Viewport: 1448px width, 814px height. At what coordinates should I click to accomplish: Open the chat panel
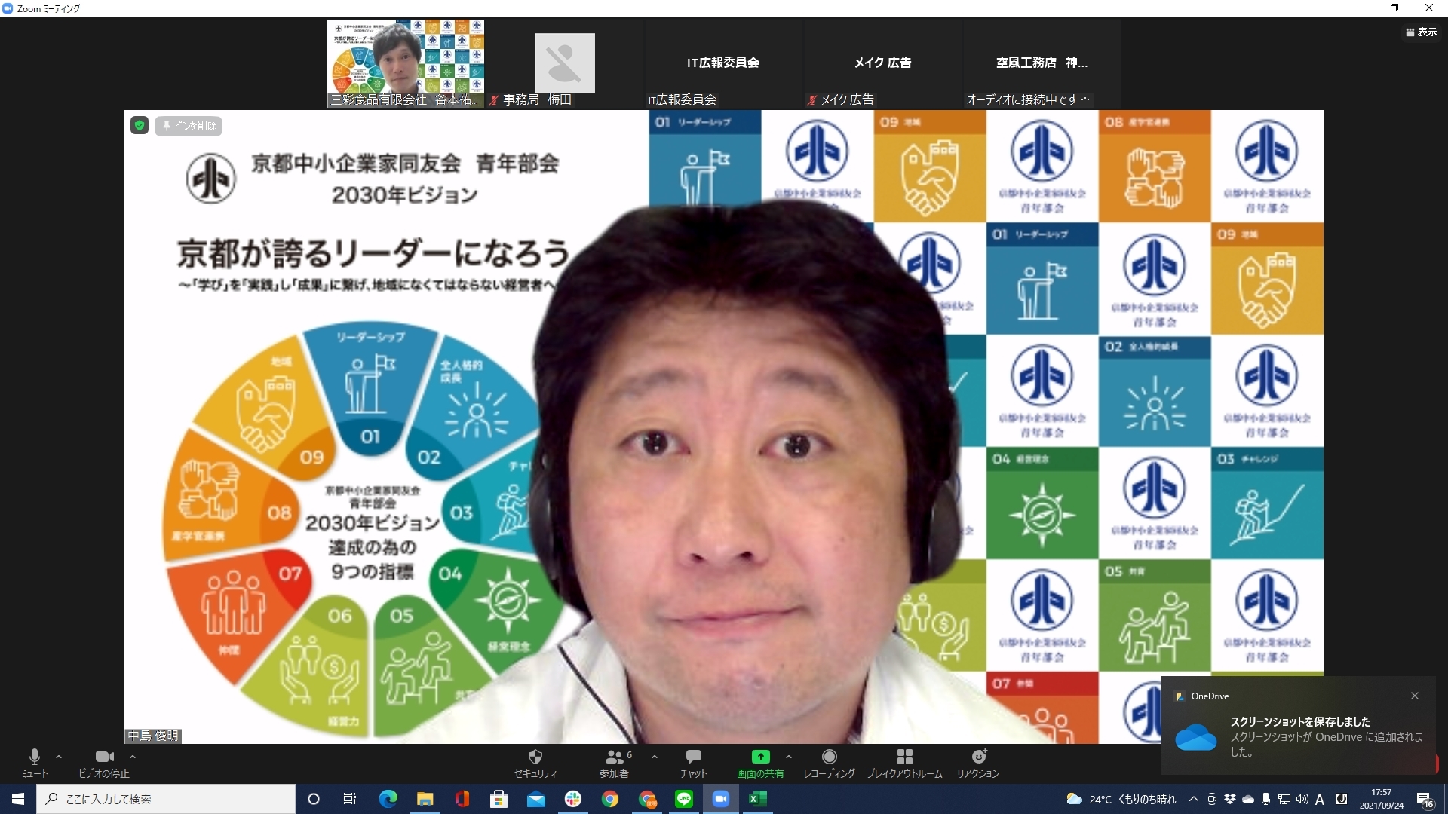tap(694, 763)
